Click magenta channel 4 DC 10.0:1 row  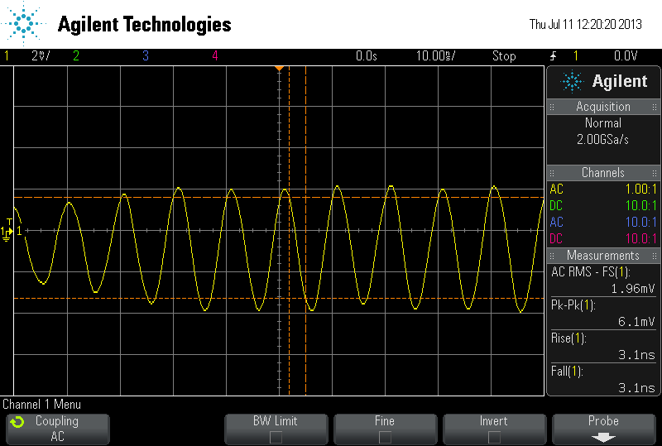pyautogui.click(x=603, y=238)
